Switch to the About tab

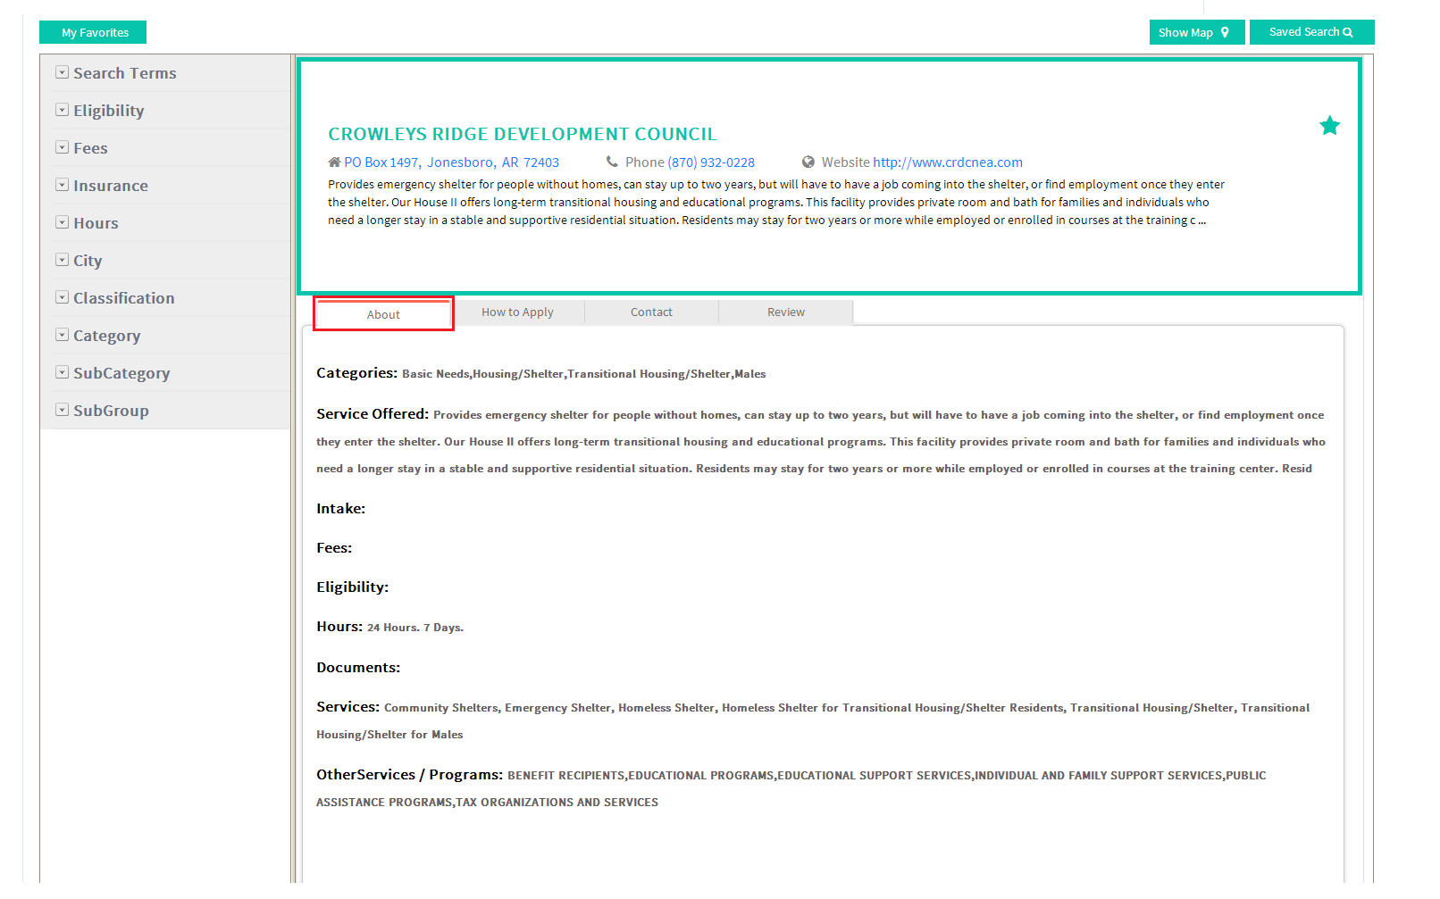[x=383, y=314]
